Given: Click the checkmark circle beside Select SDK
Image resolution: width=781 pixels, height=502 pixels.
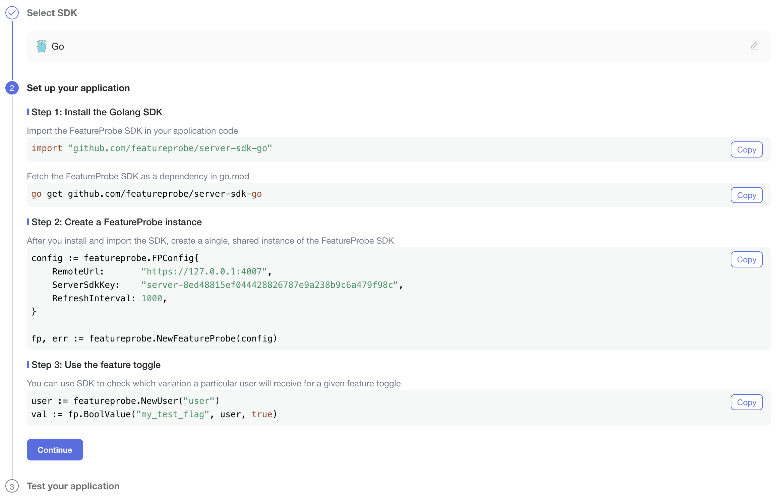Looking at the screenshot, I should 12,13.
